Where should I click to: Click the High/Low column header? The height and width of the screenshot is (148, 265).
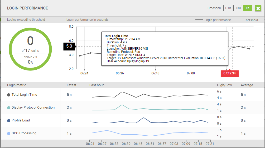point(224,85)
